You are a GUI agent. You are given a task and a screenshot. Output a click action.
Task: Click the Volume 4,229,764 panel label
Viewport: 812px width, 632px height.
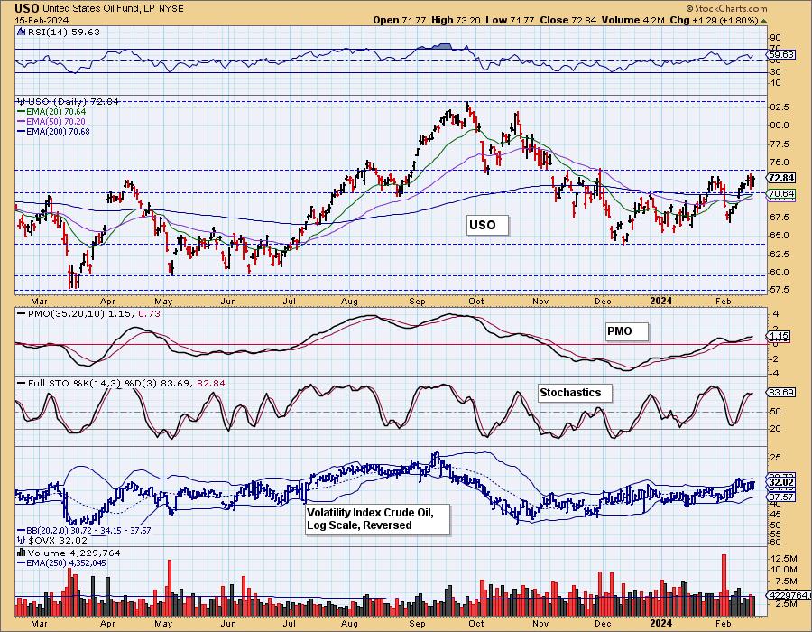[74, 553]
